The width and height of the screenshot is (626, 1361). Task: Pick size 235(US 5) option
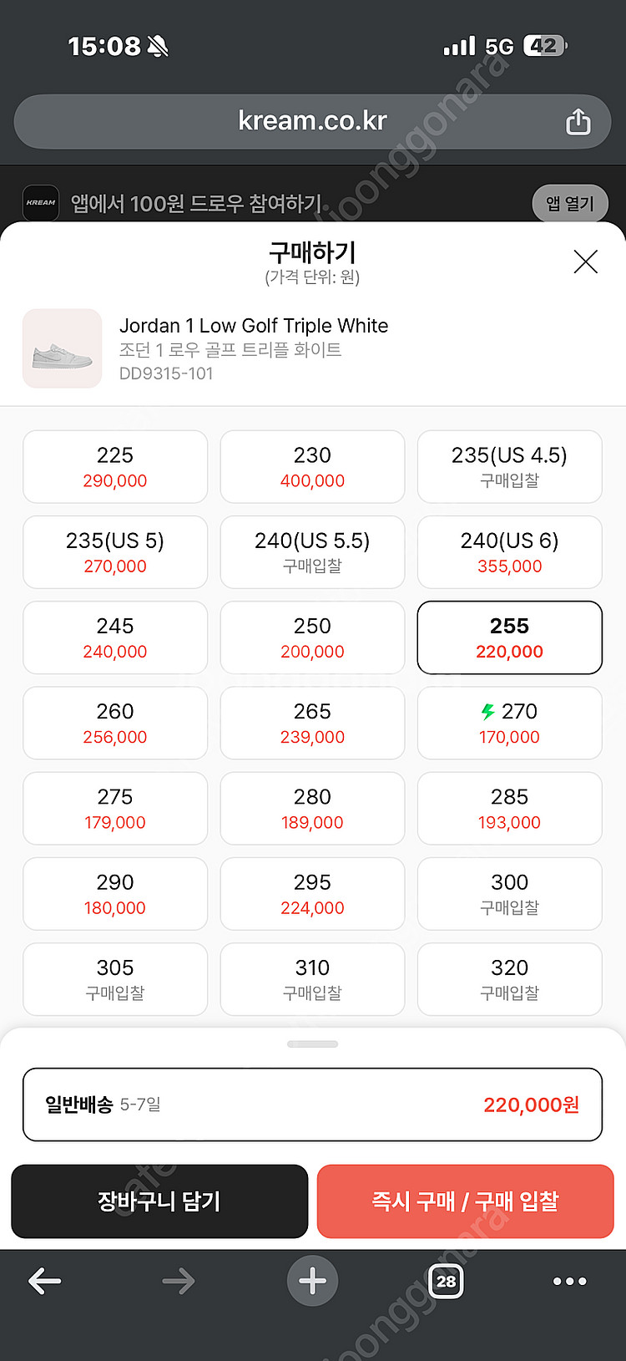[115, 552]
